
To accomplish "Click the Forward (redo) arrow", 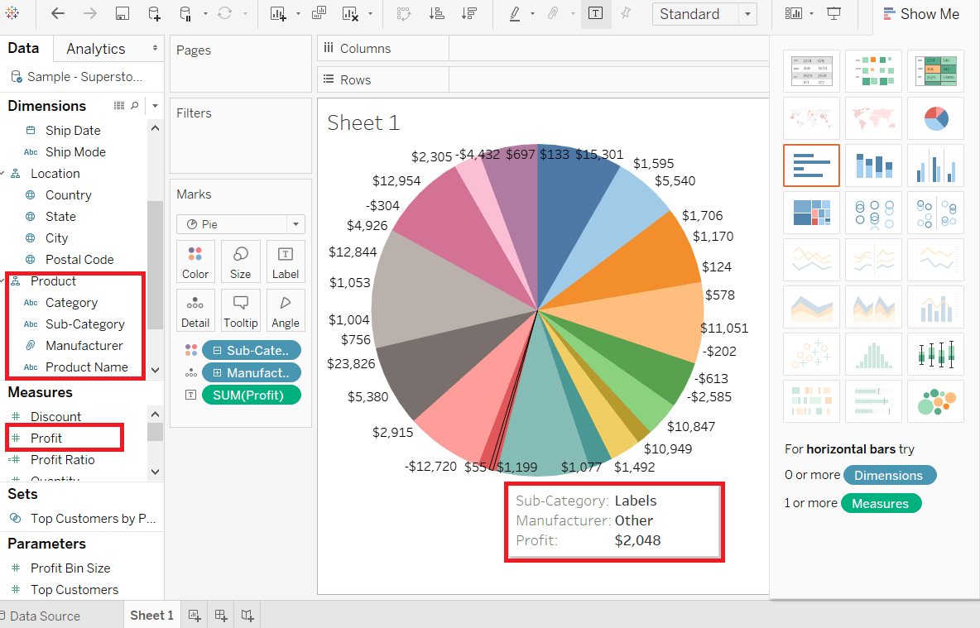I will 90,13.
